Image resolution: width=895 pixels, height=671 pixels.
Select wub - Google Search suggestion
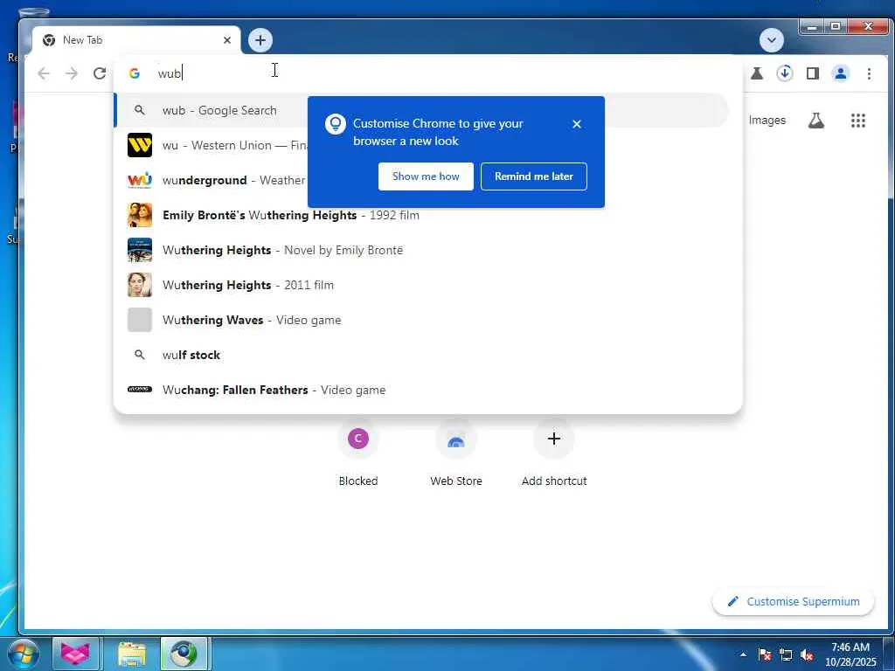click(x=421, y=110)
